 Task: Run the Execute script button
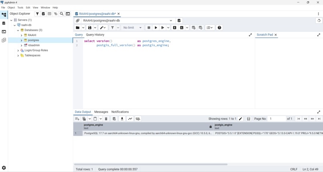163,28
